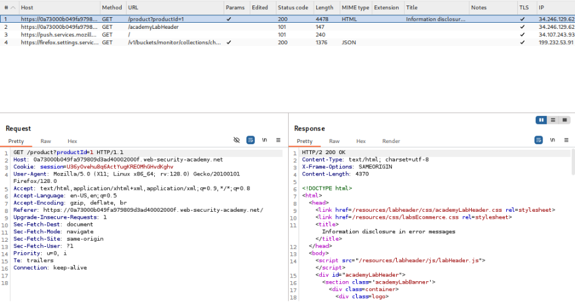Image resolution: width=575 pixels, height=302 pixels.
Task: Open the Hex tab in Response
Action: (x=361, y=141)
